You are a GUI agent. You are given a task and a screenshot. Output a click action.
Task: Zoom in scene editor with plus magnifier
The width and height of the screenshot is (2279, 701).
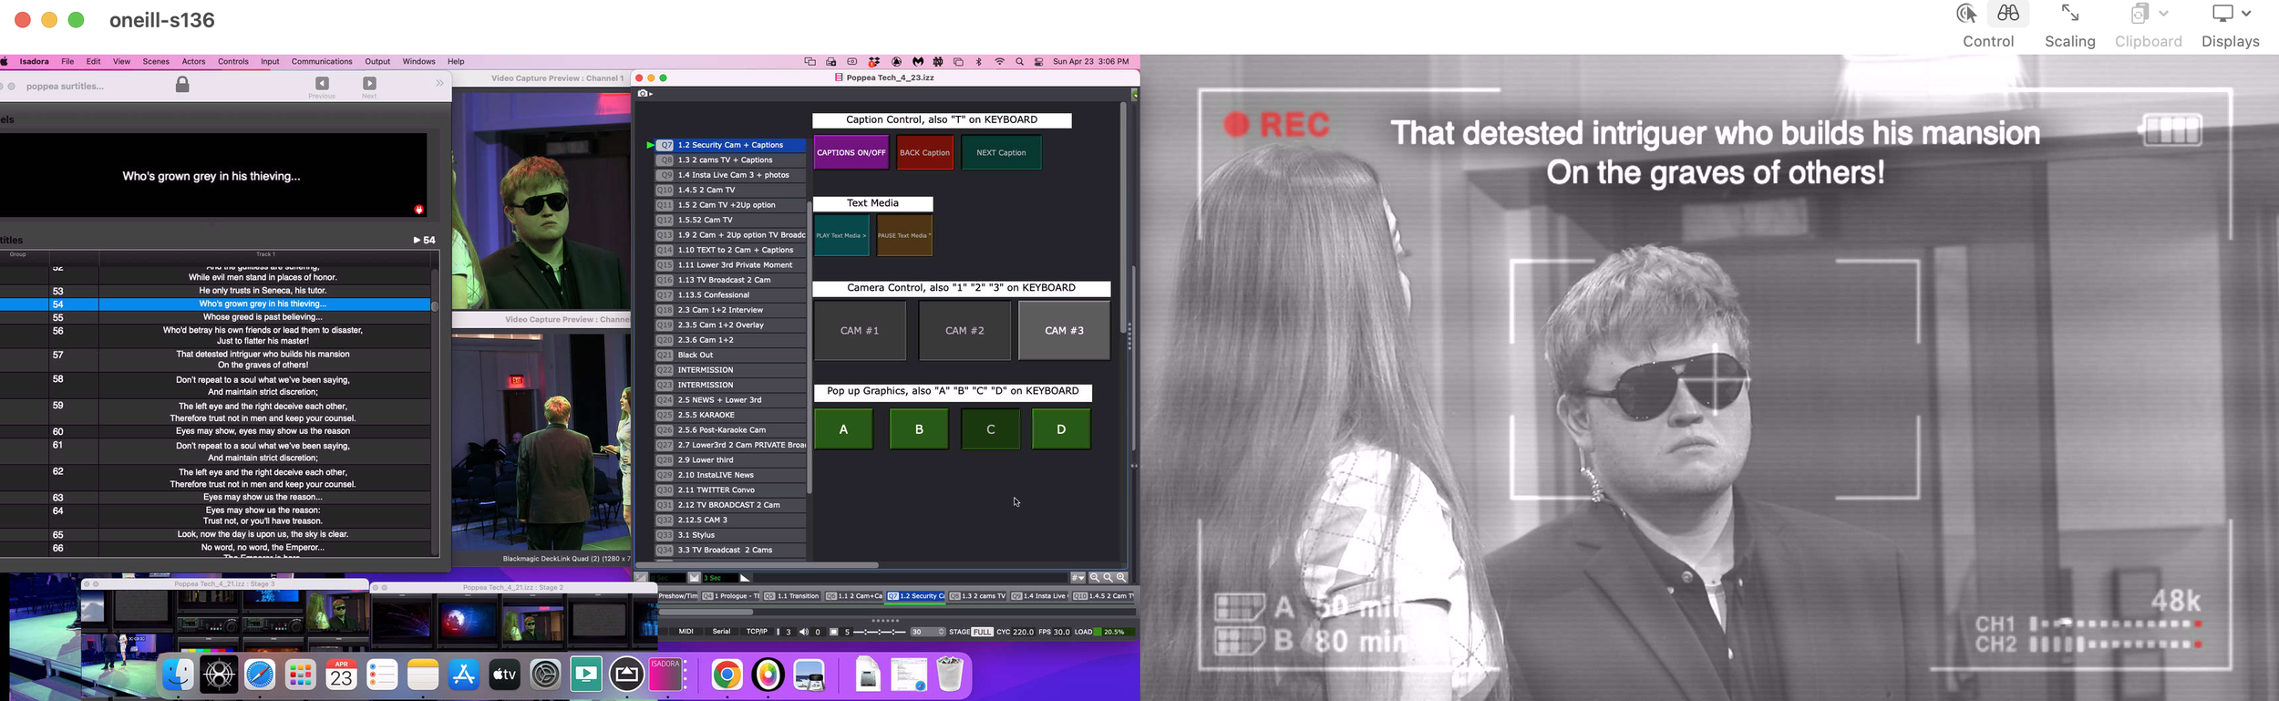(1121, 578)
